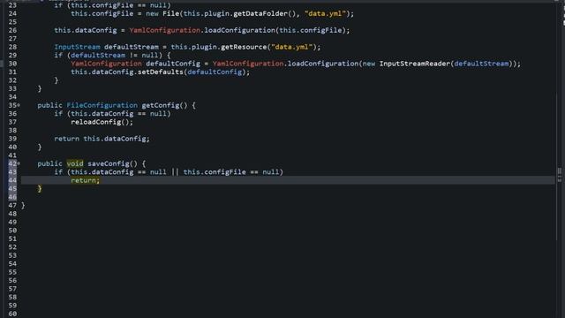Click line number 39 in the gutter
Viewport: 565px width, 318px height.
click(x=12, y=139)
